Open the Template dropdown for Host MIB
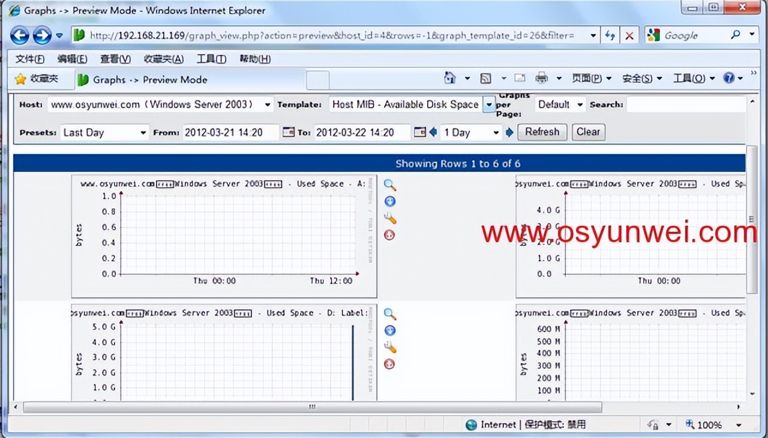Viewport: 768px width, 438px height. click(x=489, y=104)
